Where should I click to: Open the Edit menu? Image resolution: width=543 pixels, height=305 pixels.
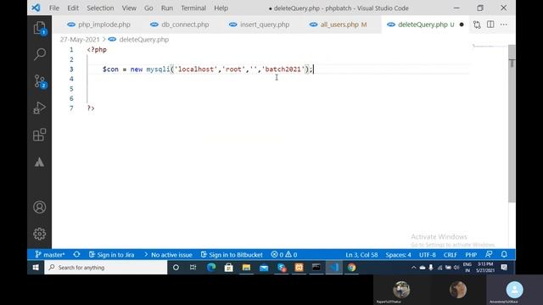coord(73,8)
